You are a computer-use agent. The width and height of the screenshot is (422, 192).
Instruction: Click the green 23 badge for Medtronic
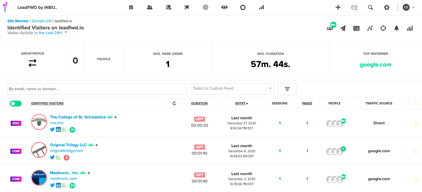[72, 185]
